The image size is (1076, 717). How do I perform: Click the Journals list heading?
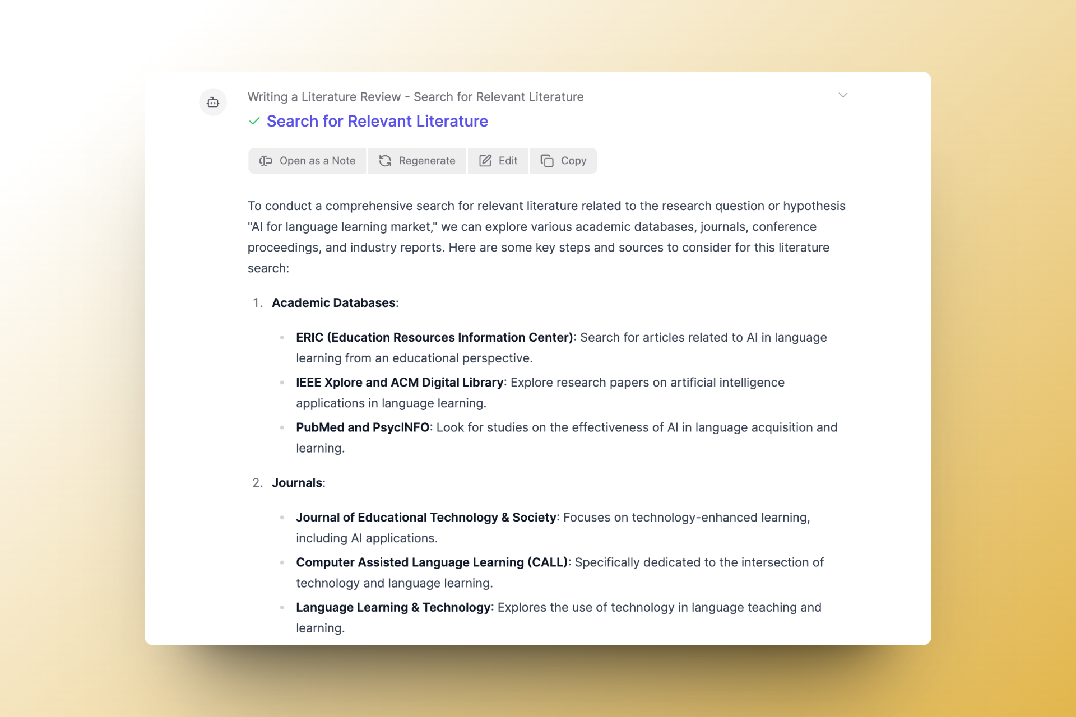(x=297, y=483)
